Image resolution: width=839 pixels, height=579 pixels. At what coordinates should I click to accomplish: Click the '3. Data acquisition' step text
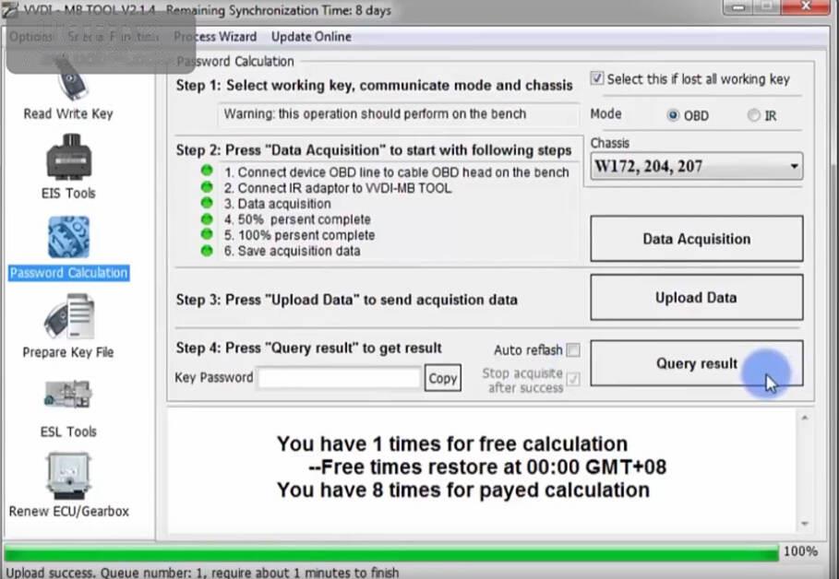click(277, 204)
